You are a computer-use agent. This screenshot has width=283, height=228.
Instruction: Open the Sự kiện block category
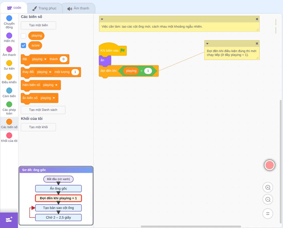tap(9, 65)
